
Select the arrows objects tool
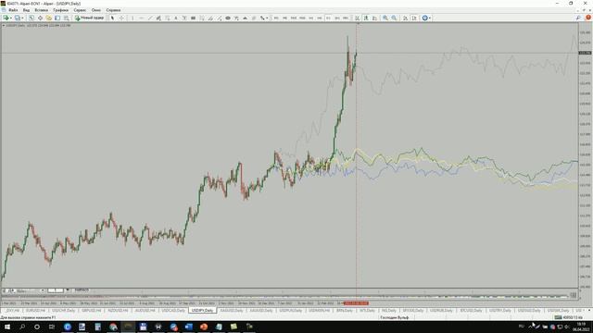tap(261, 18)
